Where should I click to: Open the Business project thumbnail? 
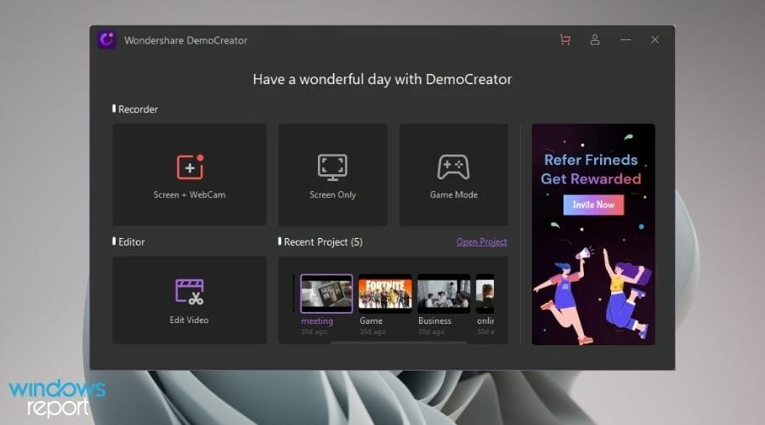tap(444, 293)
